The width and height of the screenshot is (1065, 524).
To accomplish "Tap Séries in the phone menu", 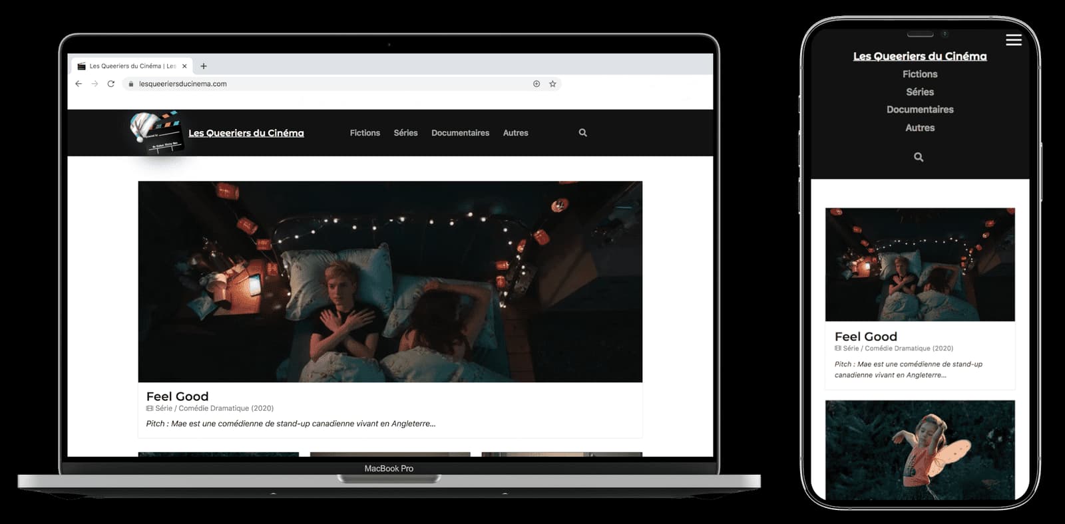I will (x=920, y=92).
